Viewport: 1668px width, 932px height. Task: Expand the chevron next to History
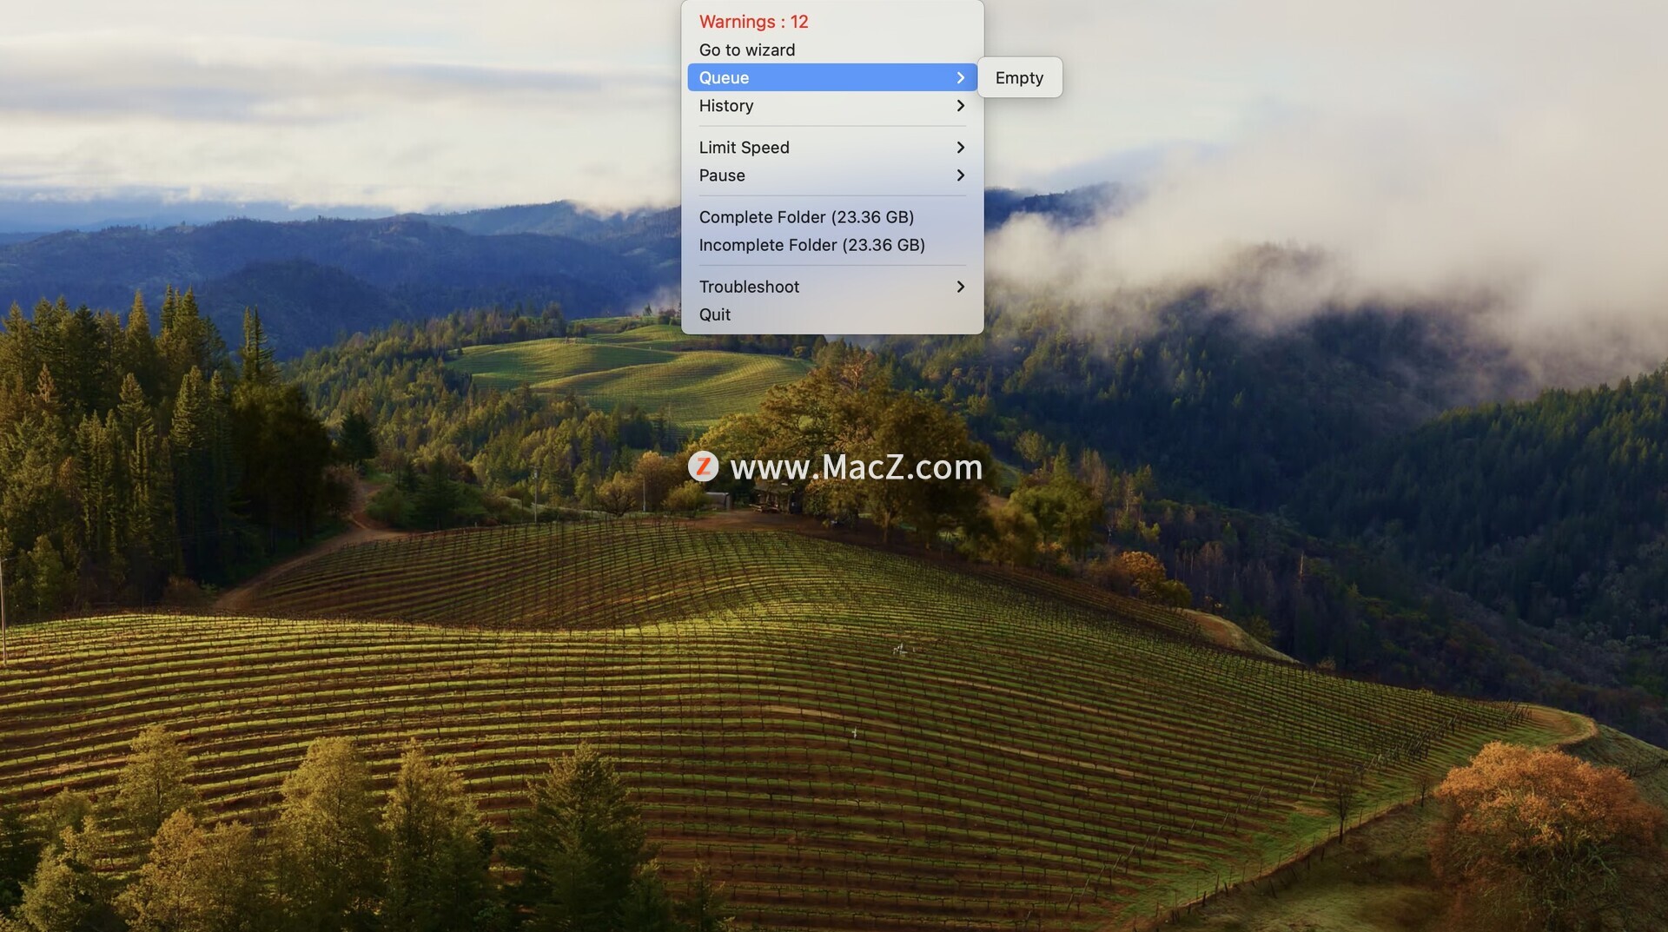pos(960,105)
